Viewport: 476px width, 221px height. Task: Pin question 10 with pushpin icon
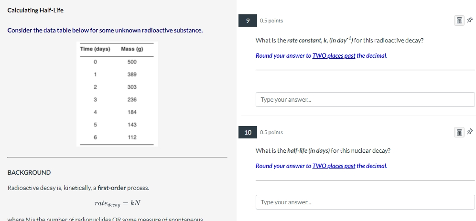470,132
